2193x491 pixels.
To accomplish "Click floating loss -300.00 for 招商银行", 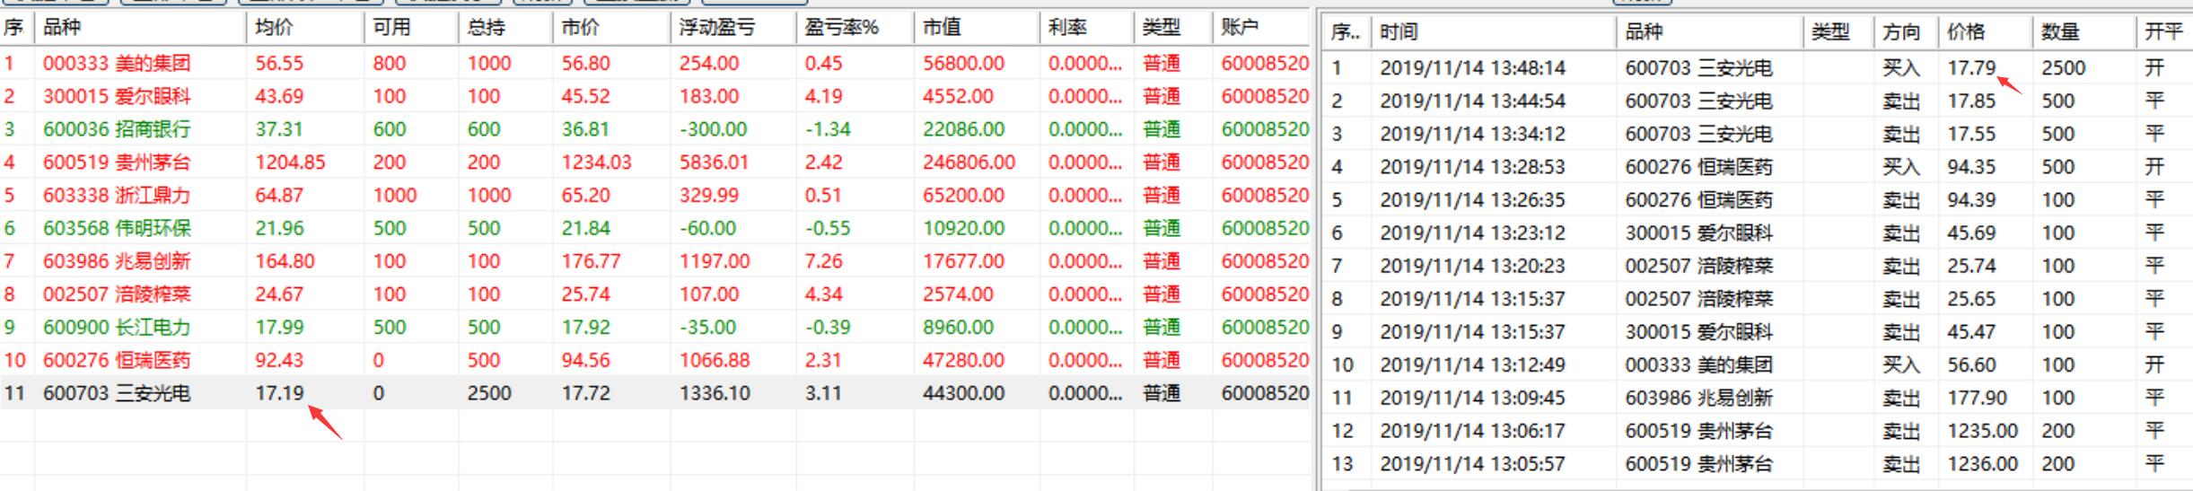I will point(713,129).
